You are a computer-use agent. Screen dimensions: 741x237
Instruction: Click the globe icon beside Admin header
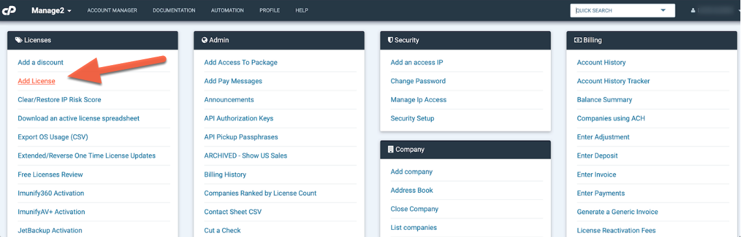pyautogui.click(x=204, y=40)
